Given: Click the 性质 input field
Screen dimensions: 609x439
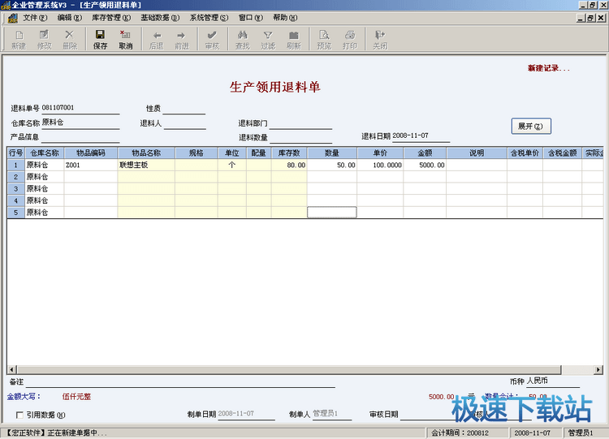Looking at the screenshot, I should tap(184, 109).
